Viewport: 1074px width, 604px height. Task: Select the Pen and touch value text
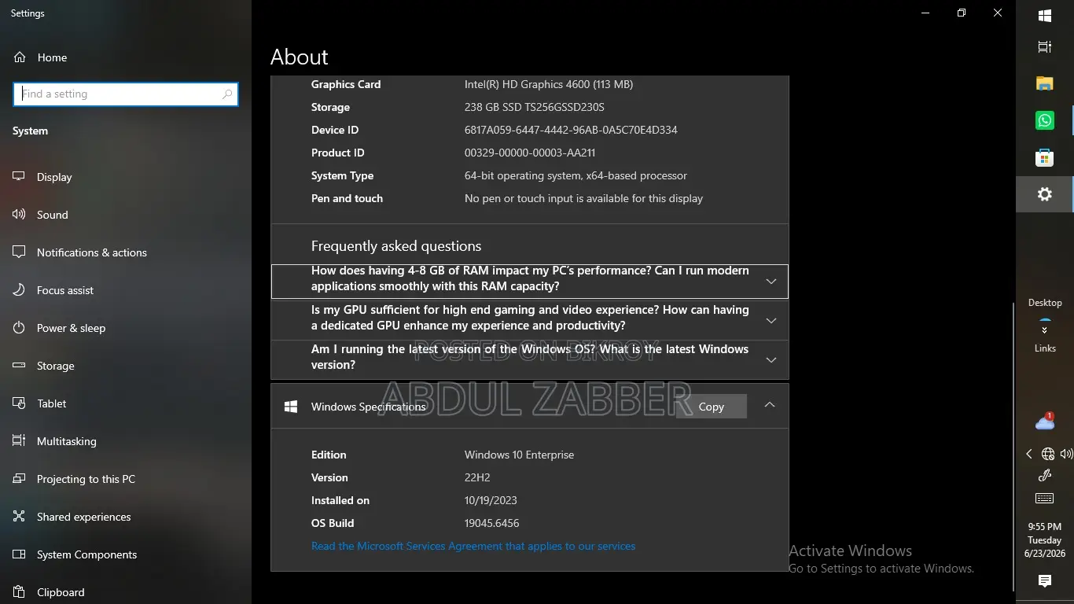(x=583, y=198)
